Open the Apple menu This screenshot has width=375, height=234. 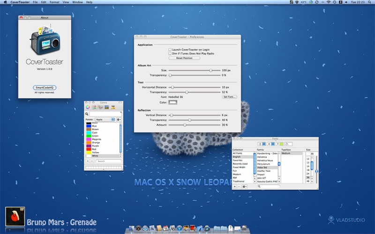pyautogui.click(x=5, y=2)
